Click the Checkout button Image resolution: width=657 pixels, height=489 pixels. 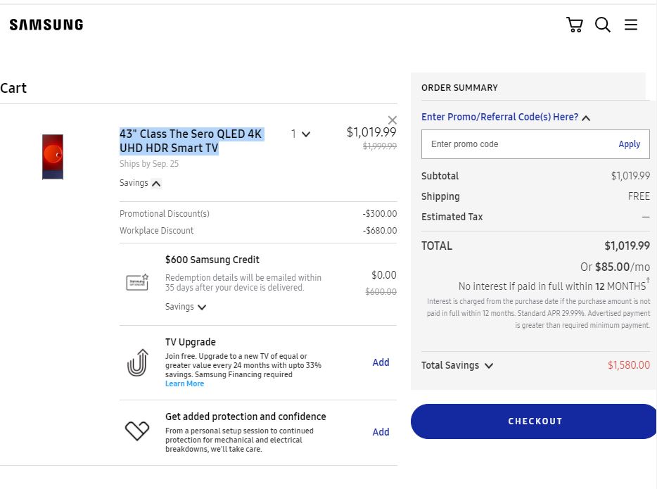point(534,421)
